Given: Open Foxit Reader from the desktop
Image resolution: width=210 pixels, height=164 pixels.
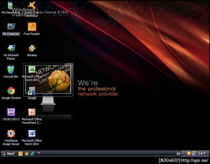Looking at the screenshot, I should 32,29.
